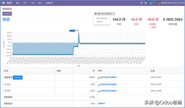Open the 啤酒 product title link

click(x=6, y=19)
